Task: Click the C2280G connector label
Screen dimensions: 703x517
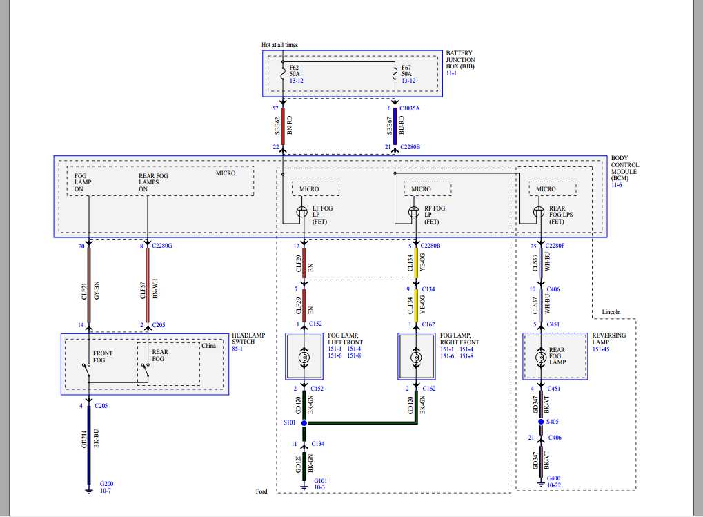Action: (x=162, y=246)
